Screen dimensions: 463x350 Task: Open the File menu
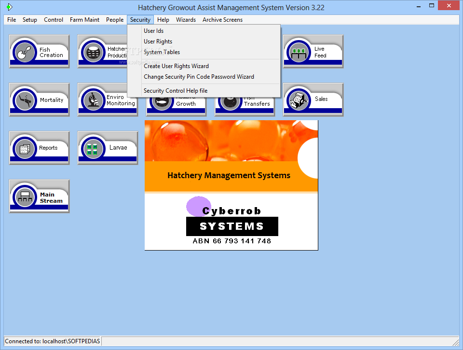pyautogui.click(x=12, y=20)
